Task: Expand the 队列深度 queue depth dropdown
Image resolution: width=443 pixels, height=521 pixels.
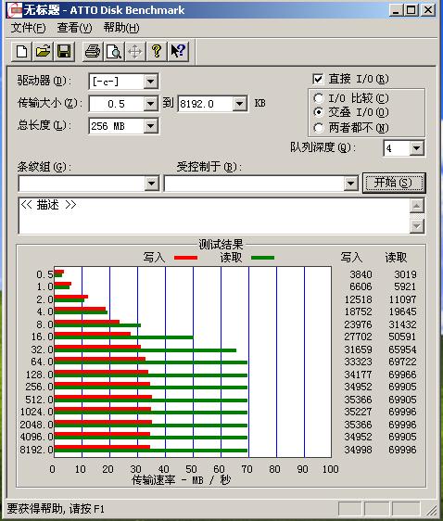Action: click(416, 148)
